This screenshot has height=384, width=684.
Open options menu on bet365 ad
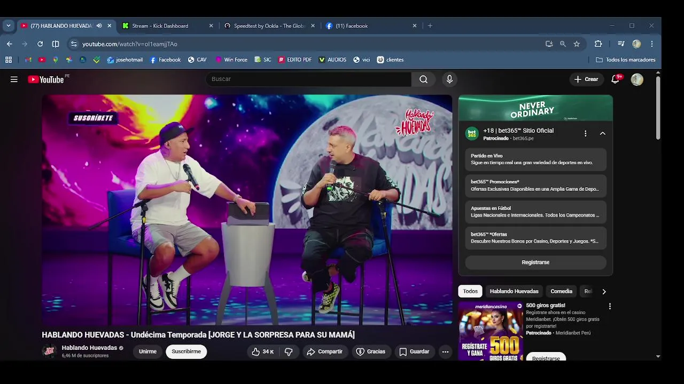pyautogui.click(x=585, y=134)
